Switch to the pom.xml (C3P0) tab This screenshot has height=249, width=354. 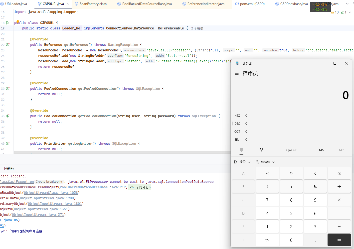click(250, 4)
